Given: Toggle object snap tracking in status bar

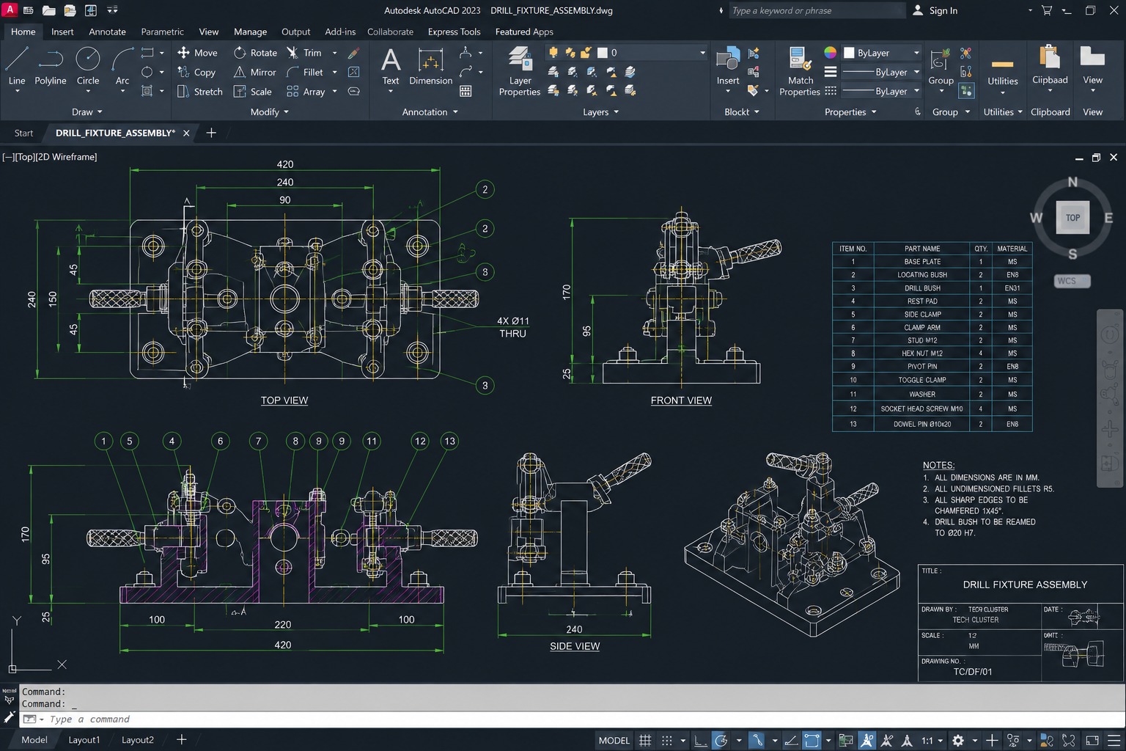Looking at the screenshot, I should point(792,740).
